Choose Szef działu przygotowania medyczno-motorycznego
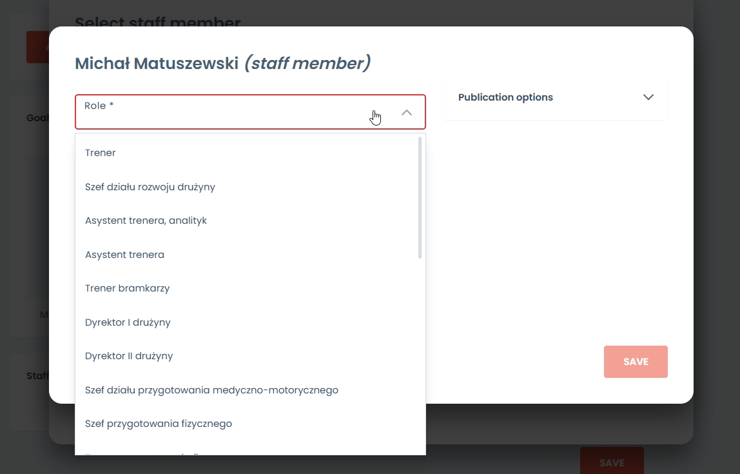740x474 pixels. (x=211, y=390)
